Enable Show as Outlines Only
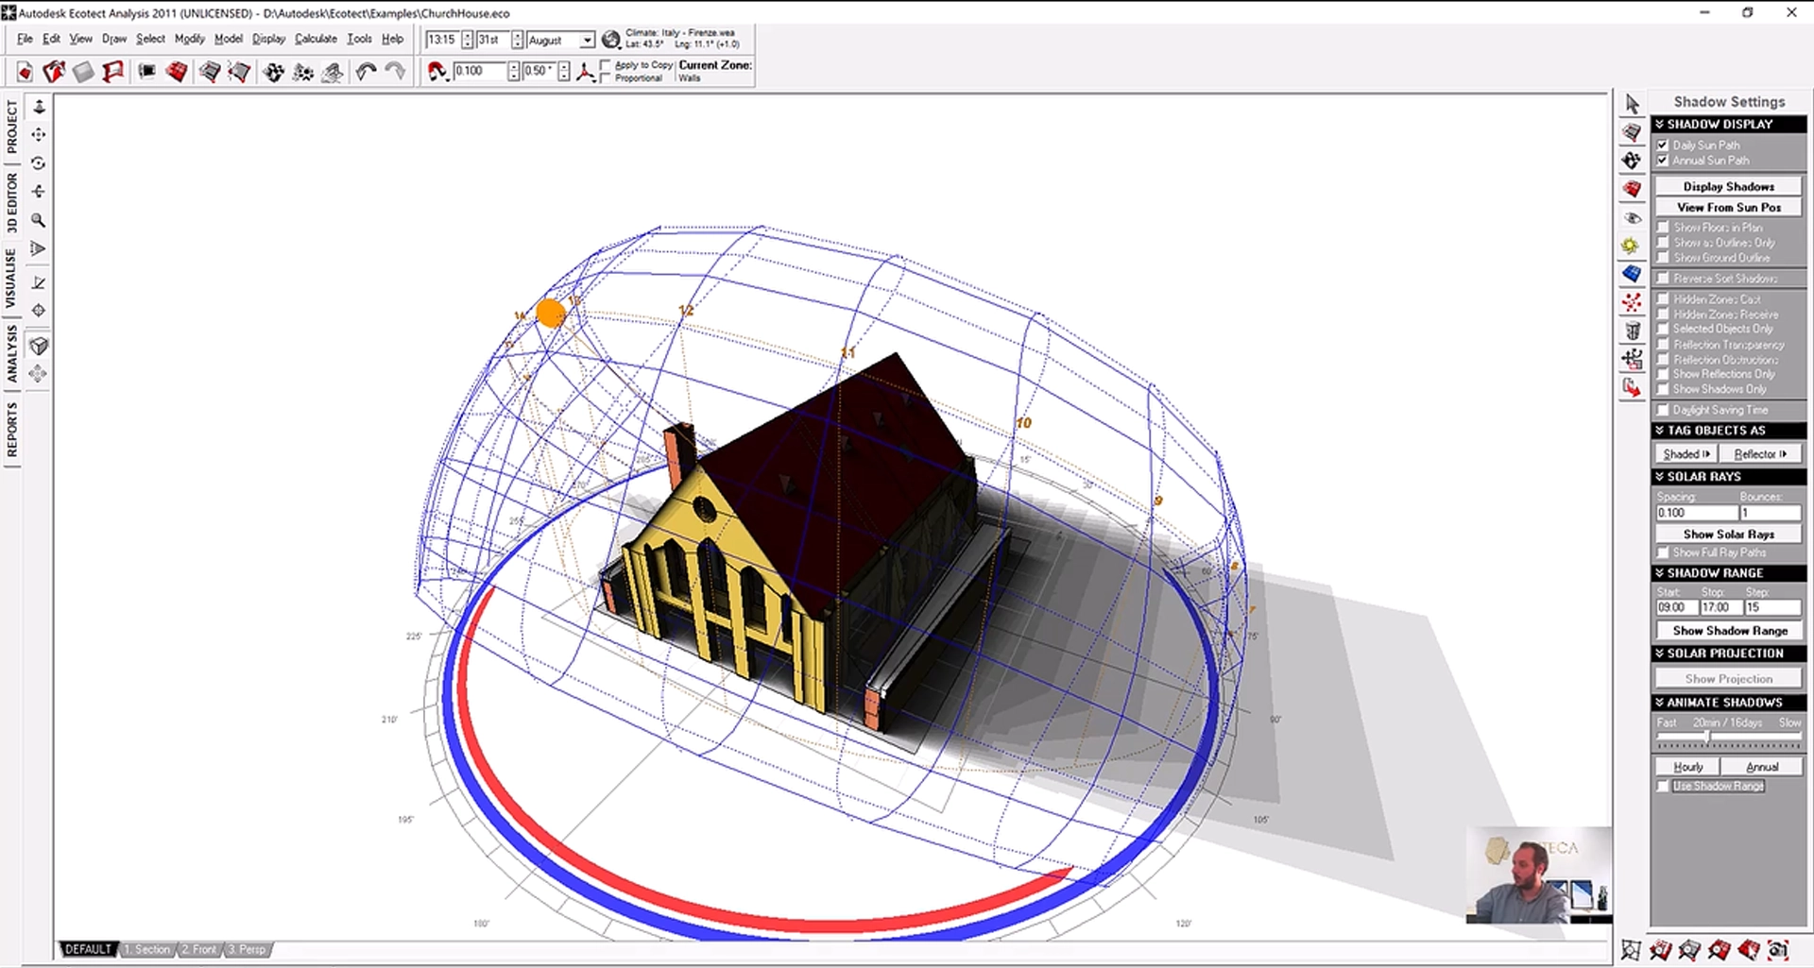This screenshot has height=968, width=1814. tap(1663, 243)
